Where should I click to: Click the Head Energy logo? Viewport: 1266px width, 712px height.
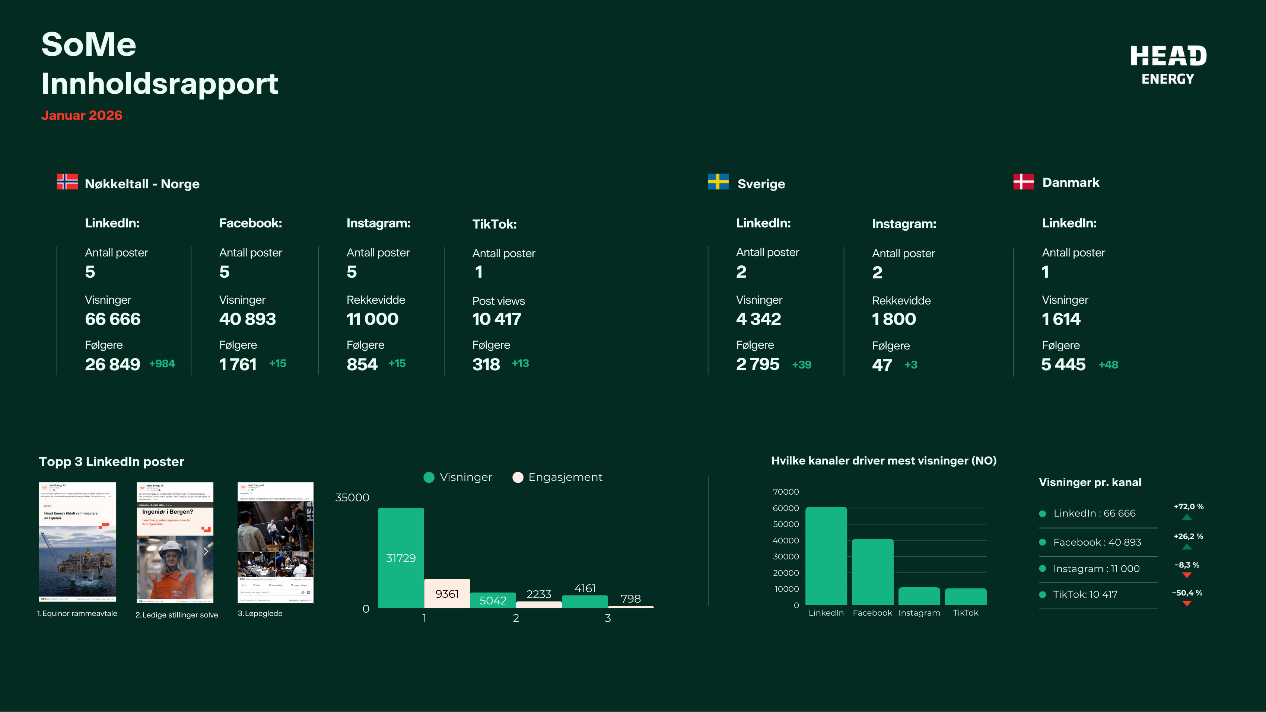point(1168,65)
